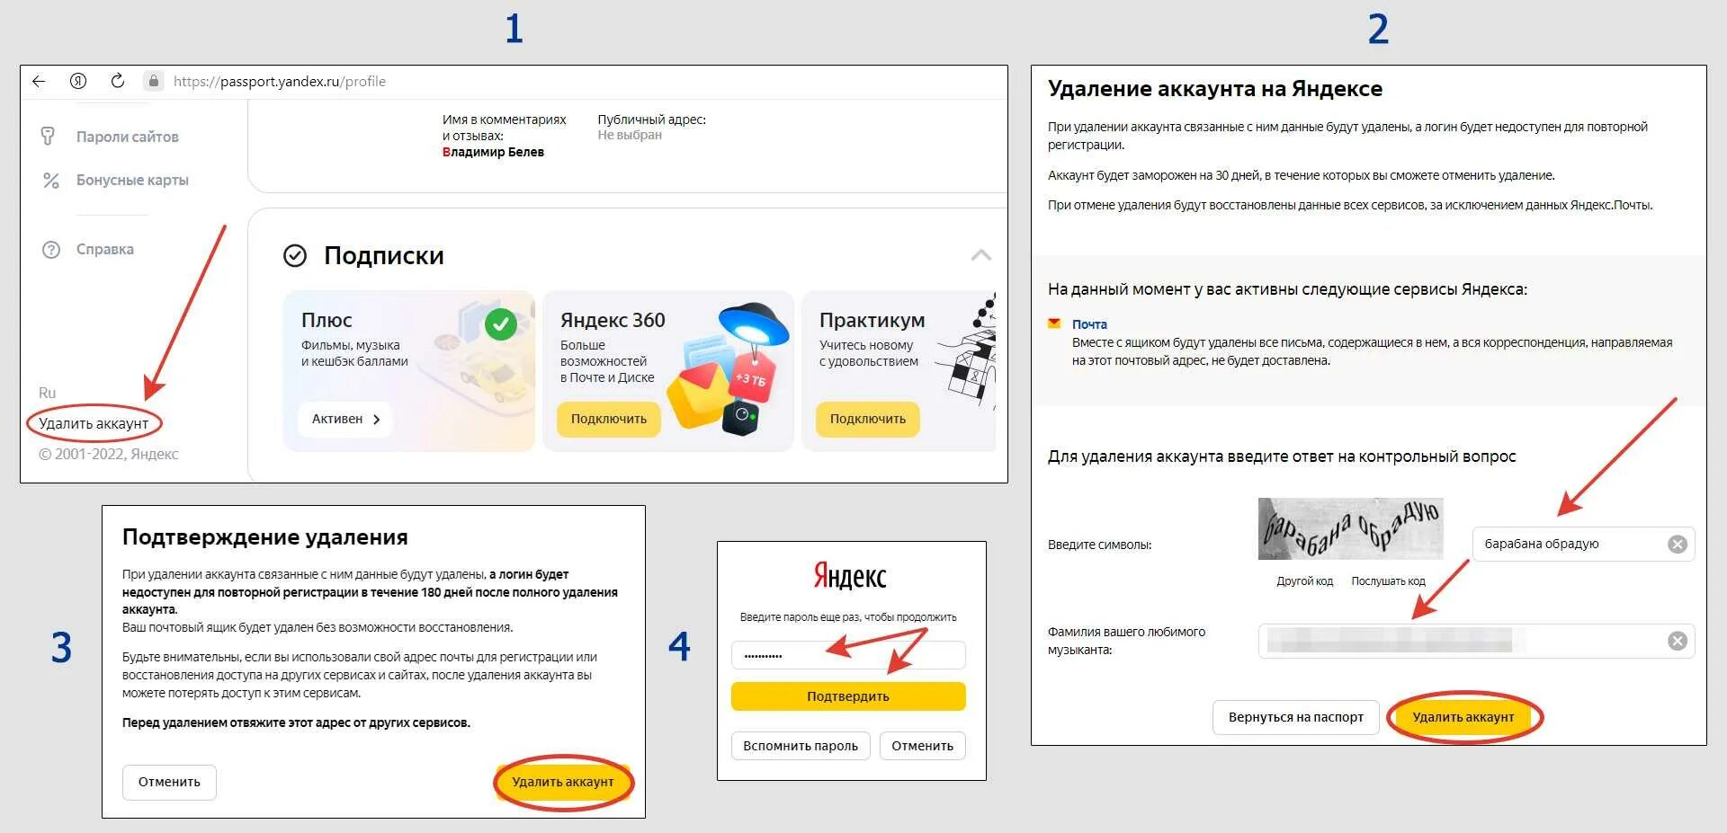Click the green checkmark on Плюс card
Viewport: 1727px width, 833px height.
point(501,323)
